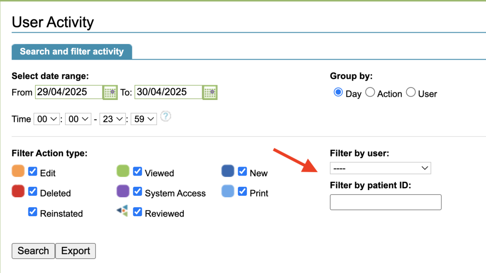Uncheck the Edit action checkbox
The image size is (486, 273).
pyautogui.click(x=33, y=172)
